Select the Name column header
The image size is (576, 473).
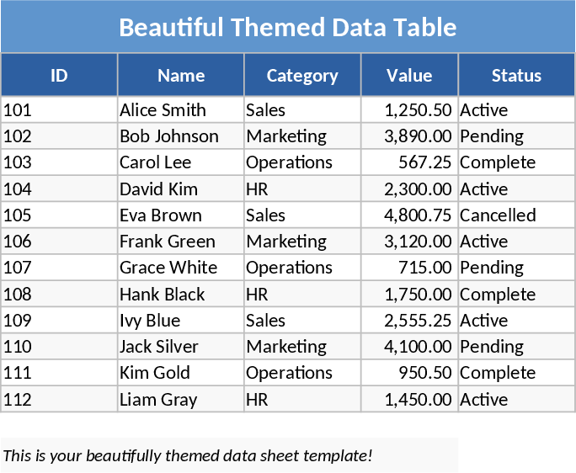(181, 75)
